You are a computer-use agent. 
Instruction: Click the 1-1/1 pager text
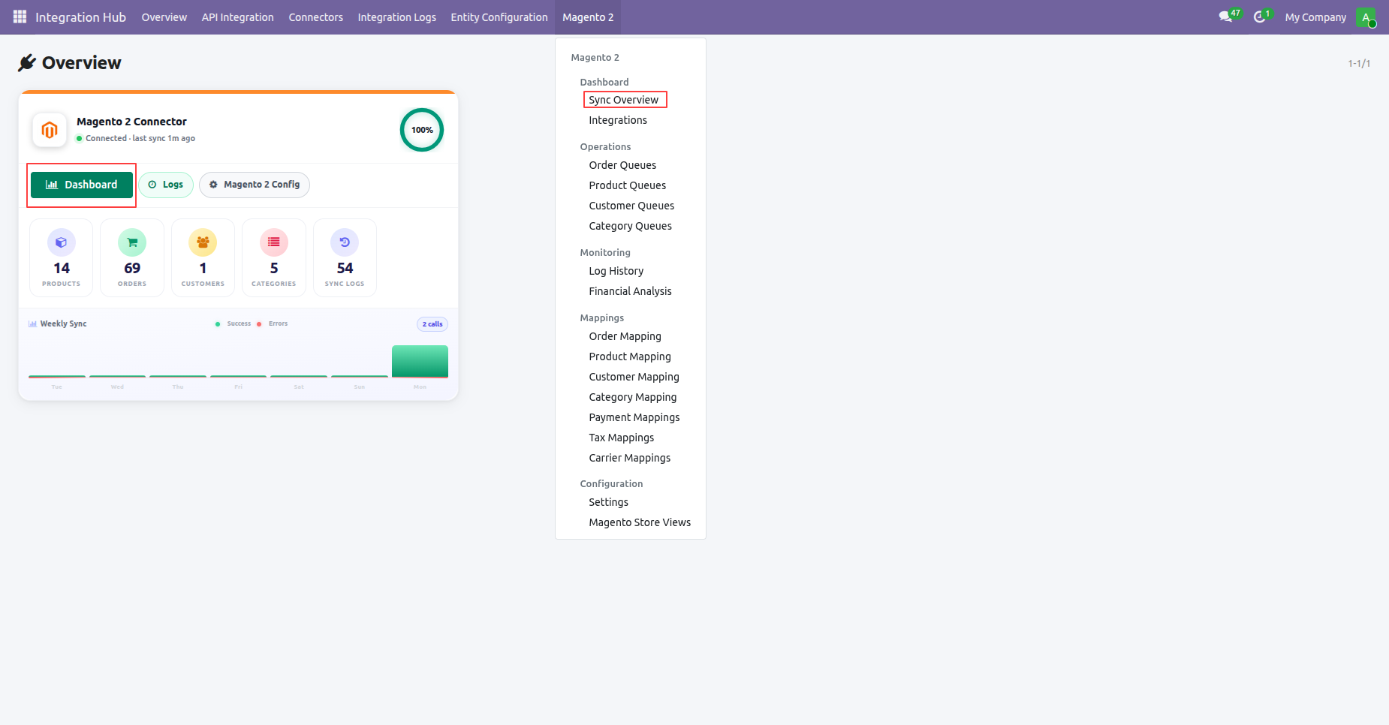point(1359,64)
